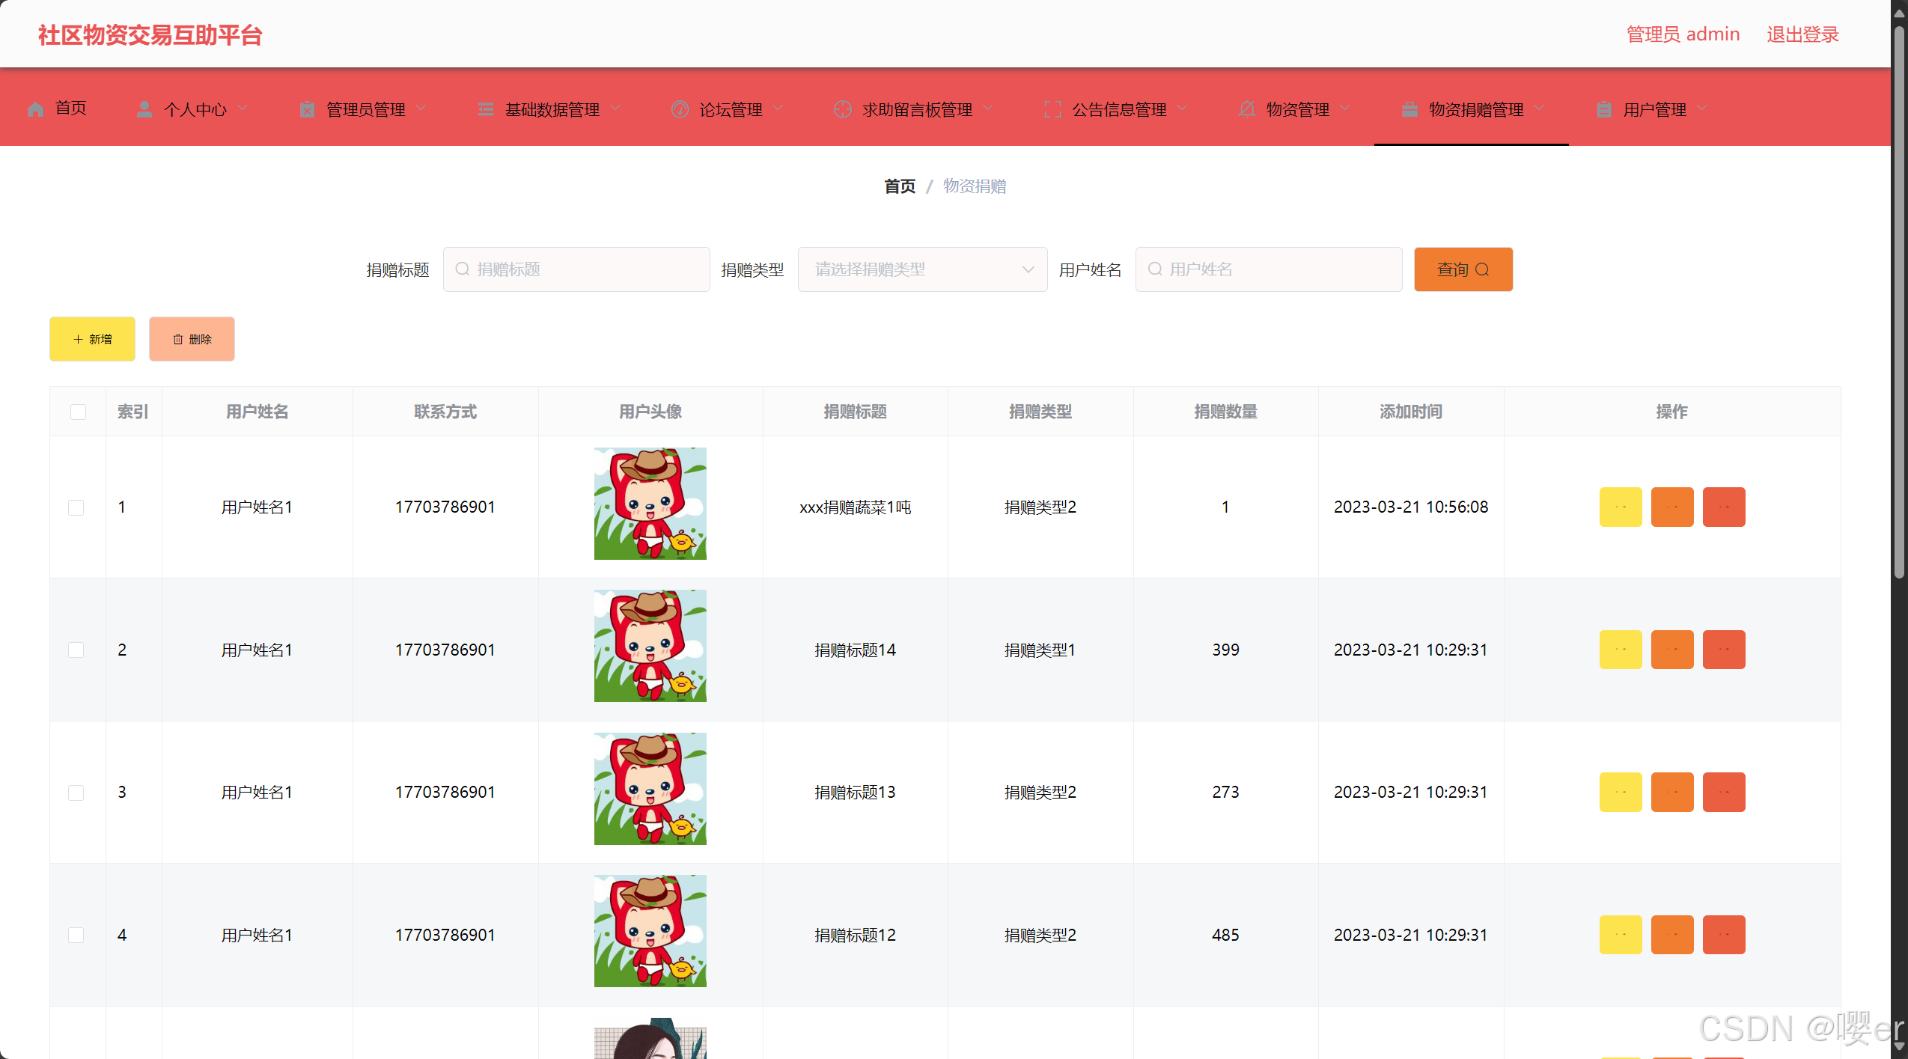Click the red action button in row 3

[x=1723, y=792]
